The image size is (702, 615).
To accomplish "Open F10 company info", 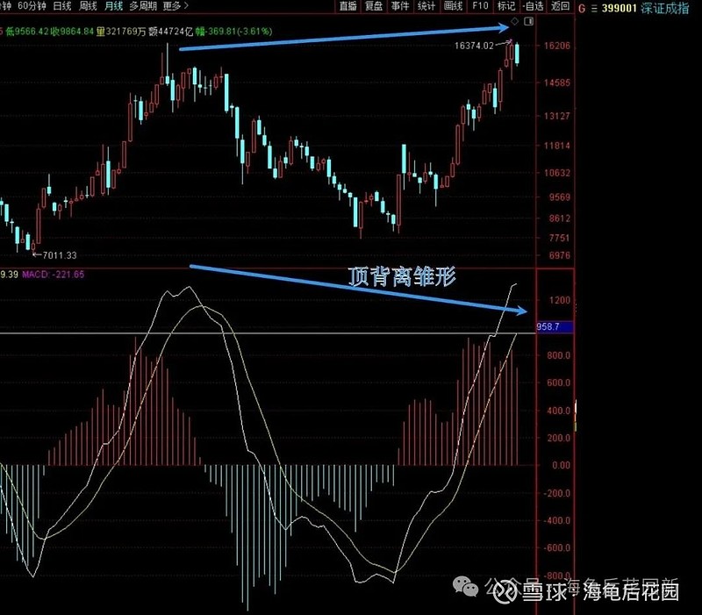I will tap(480, 6).
